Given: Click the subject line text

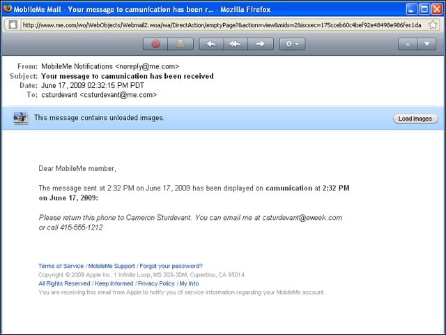Looking at the screenshot, I should [128, 76].
